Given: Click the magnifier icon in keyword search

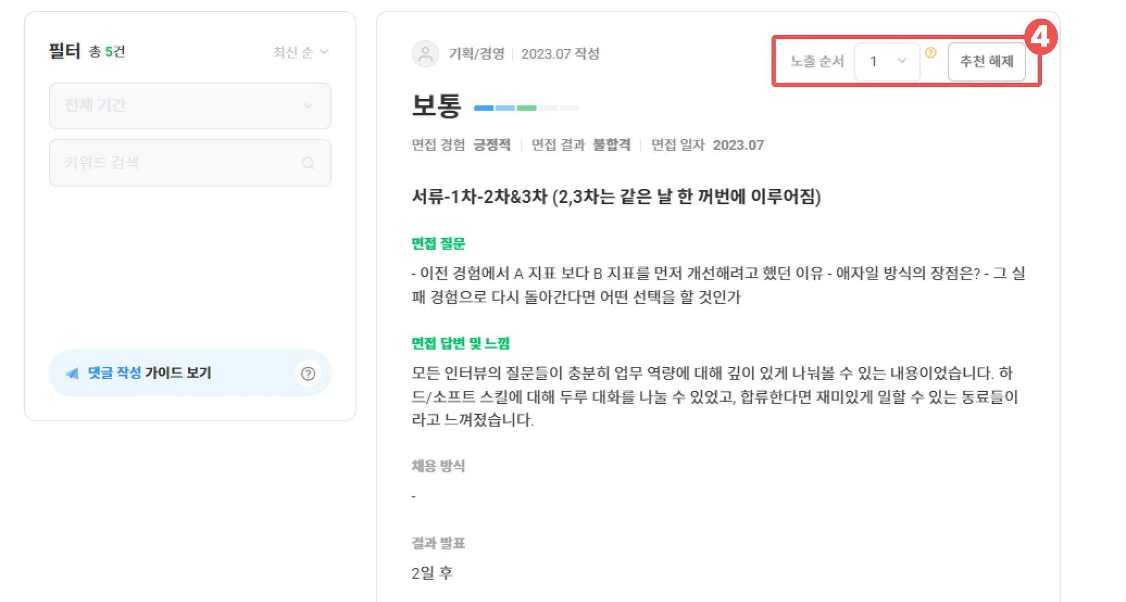Looking at the screenshot, I should pos(308,163).
